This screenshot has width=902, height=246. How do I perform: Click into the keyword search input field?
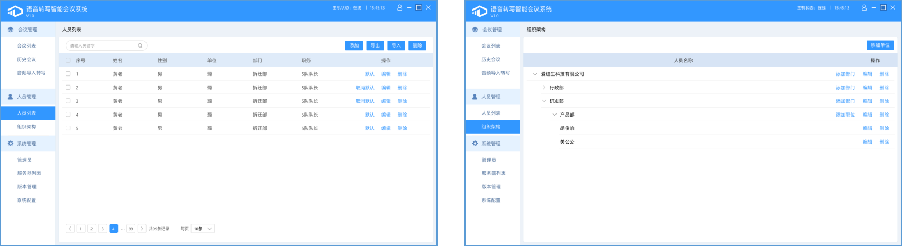pyautogui.click(x=101, y=46)
